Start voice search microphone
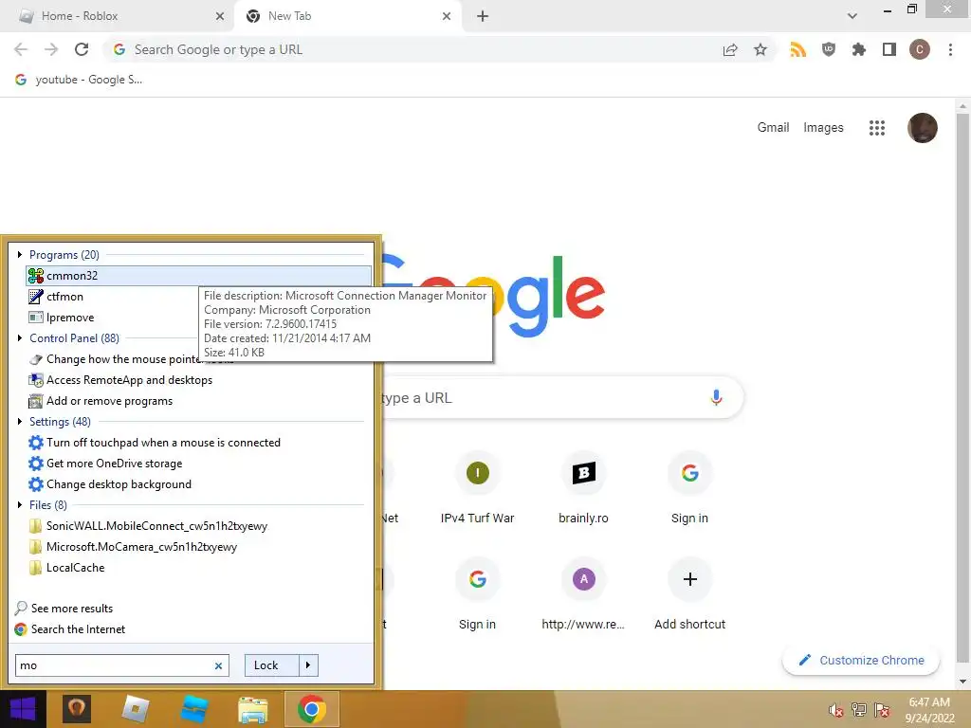 click(716, 397)
